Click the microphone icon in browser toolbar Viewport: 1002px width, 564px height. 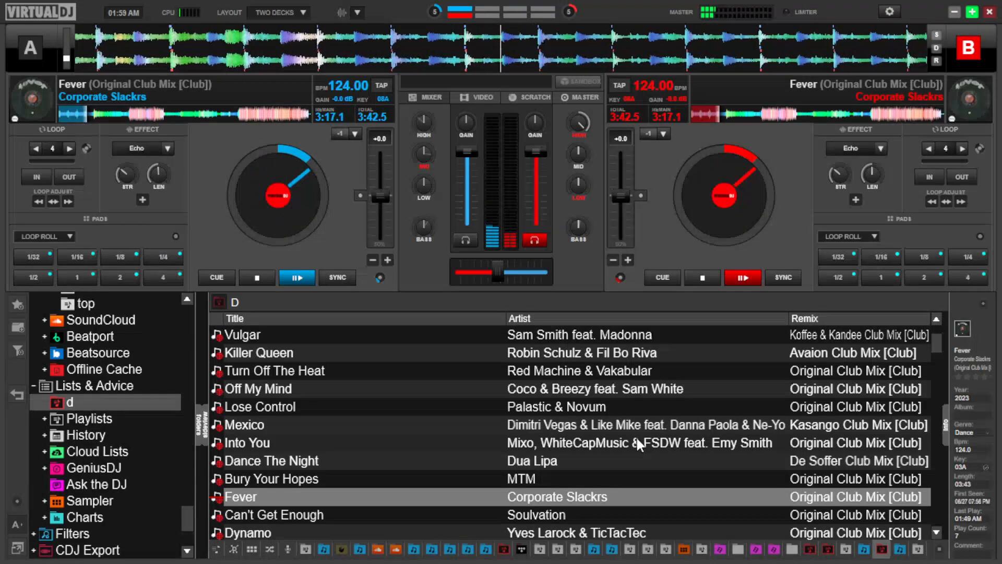tap(288, 549)
